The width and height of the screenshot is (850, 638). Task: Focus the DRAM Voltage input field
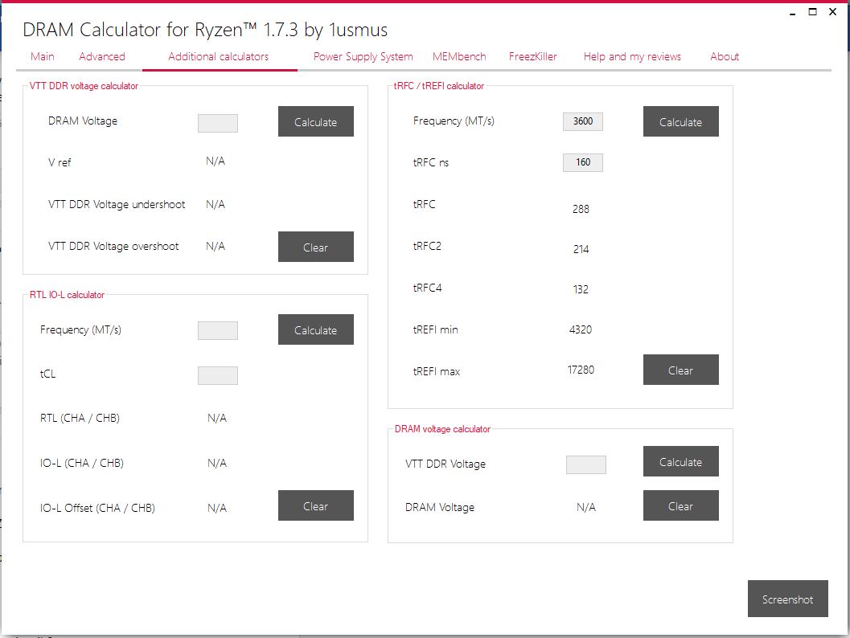tap(218, 123)
